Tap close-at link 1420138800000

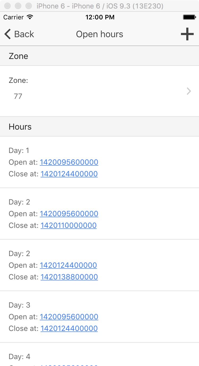(x=69, y=277)
